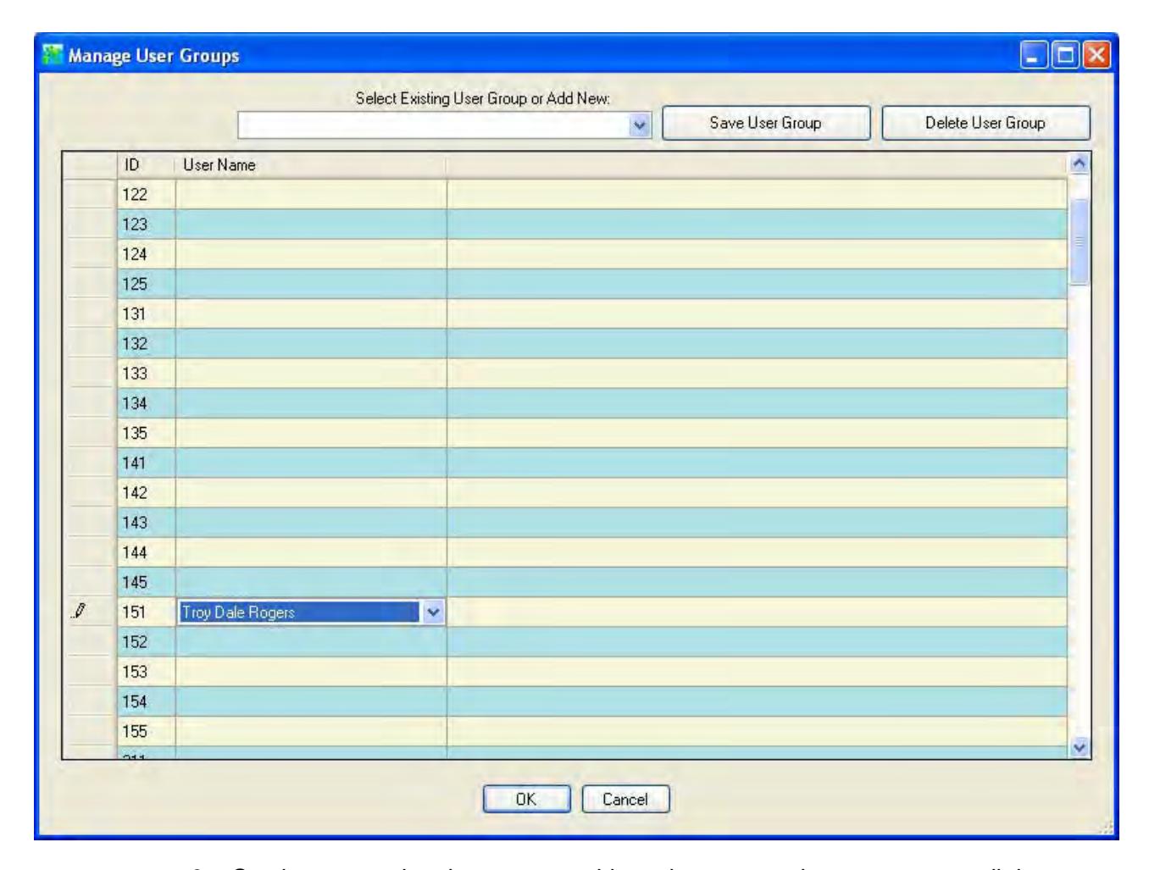Select the Troy Dale Rogers name field

(x=300, y=612)
